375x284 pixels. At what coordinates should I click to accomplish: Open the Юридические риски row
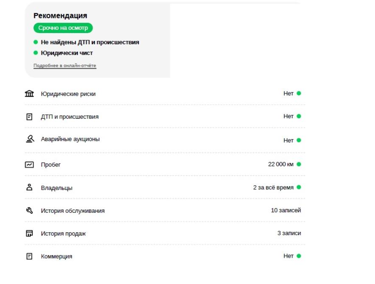point(165,94)
